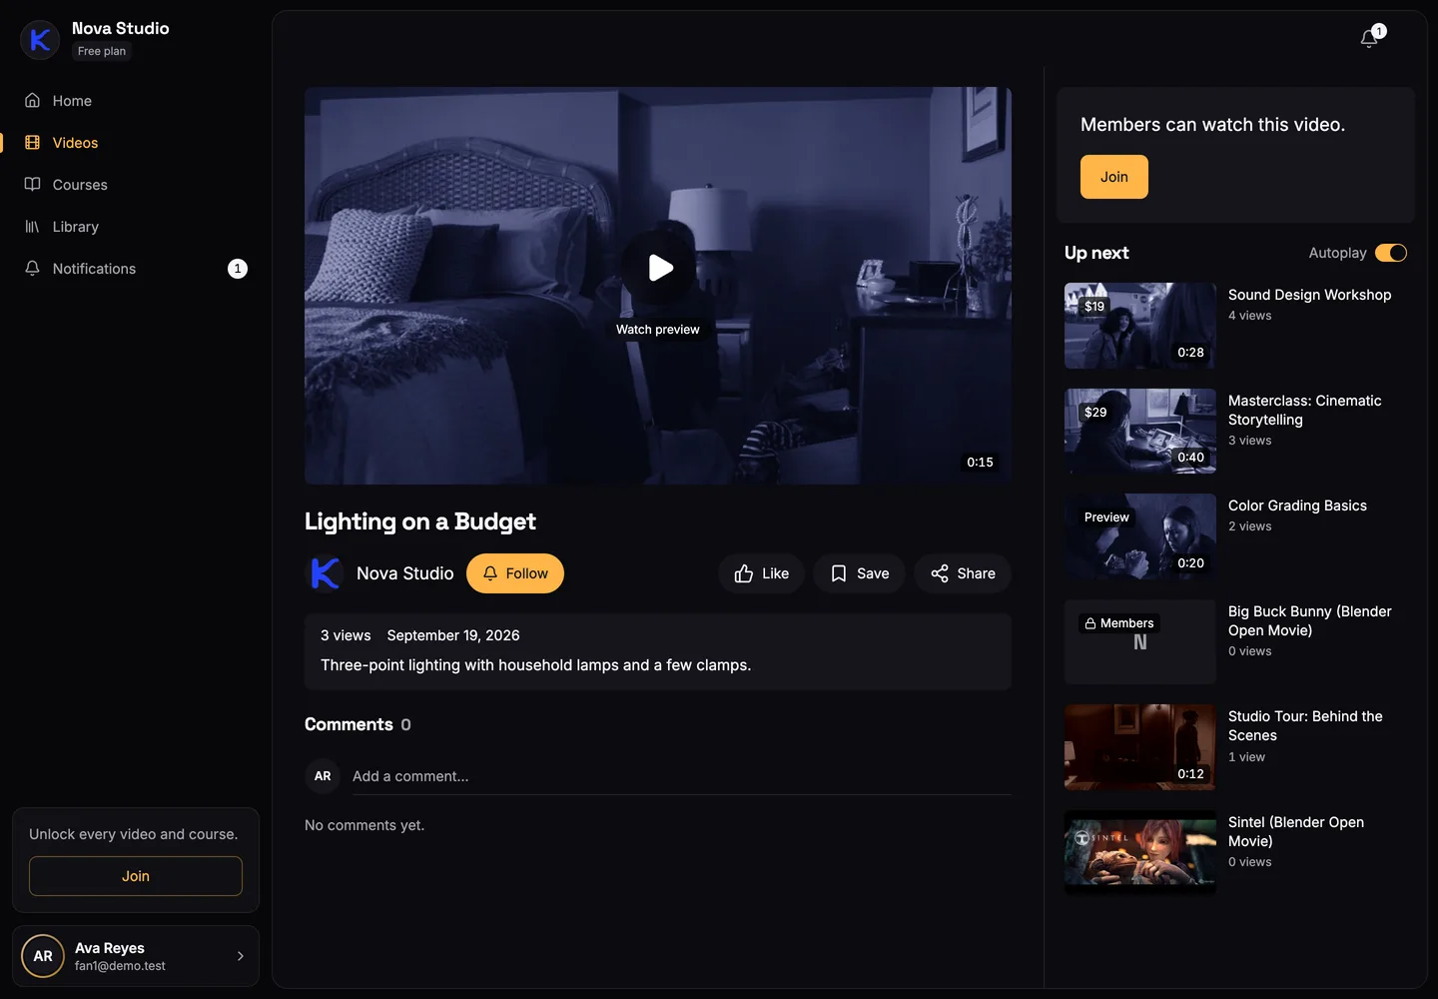Screen dimensions: 1438x999
Task: Open the Studio Tour: Behind the Scenes thumbnail
Action: point(1140,747)
